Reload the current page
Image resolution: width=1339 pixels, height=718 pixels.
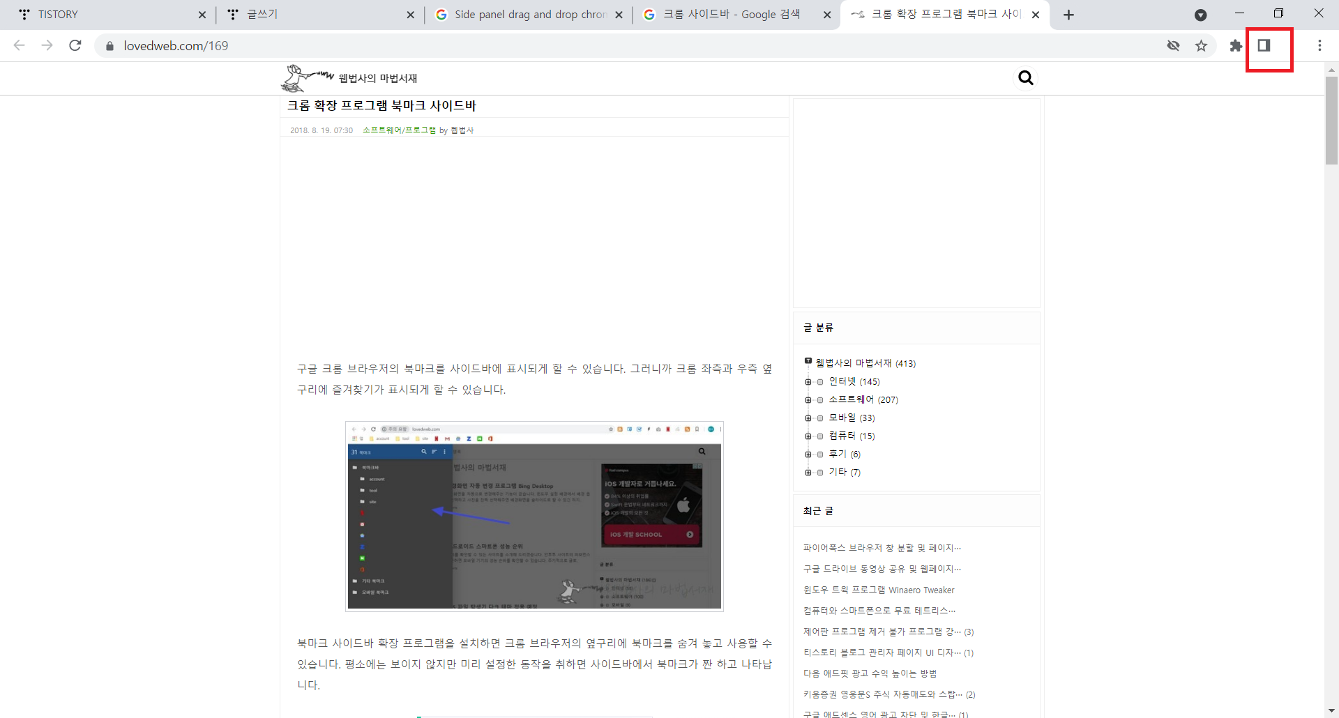pos(75,45)
